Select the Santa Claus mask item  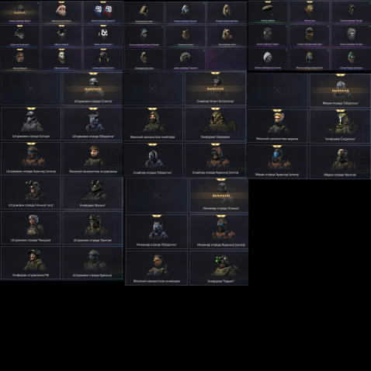point(61,12)
